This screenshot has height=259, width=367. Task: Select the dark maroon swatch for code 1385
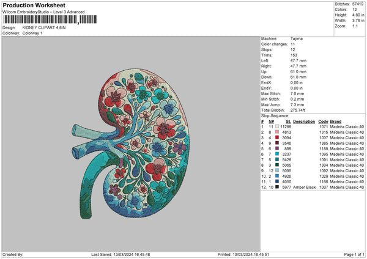(x=277, y=143)
